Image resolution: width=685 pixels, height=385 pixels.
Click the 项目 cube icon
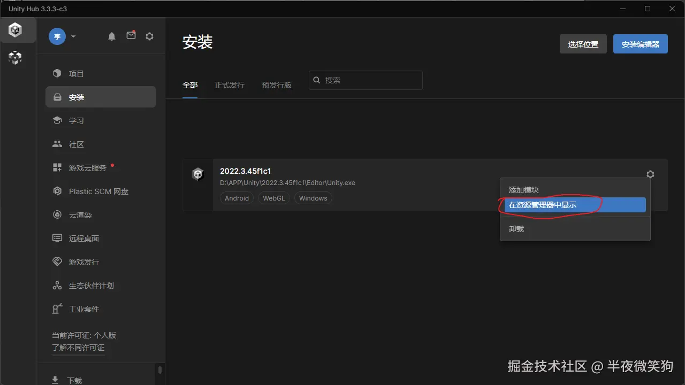pos(57,73)
